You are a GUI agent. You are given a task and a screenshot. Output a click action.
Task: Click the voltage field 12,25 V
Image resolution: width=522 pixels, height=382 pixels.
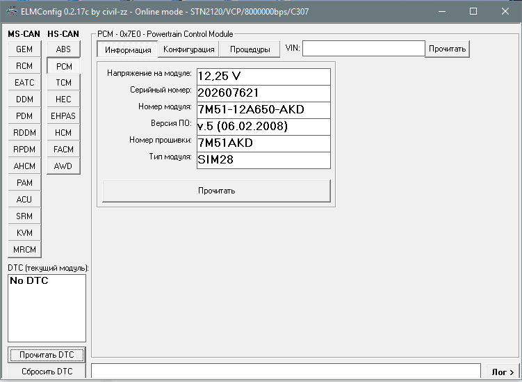pos(263,77)
